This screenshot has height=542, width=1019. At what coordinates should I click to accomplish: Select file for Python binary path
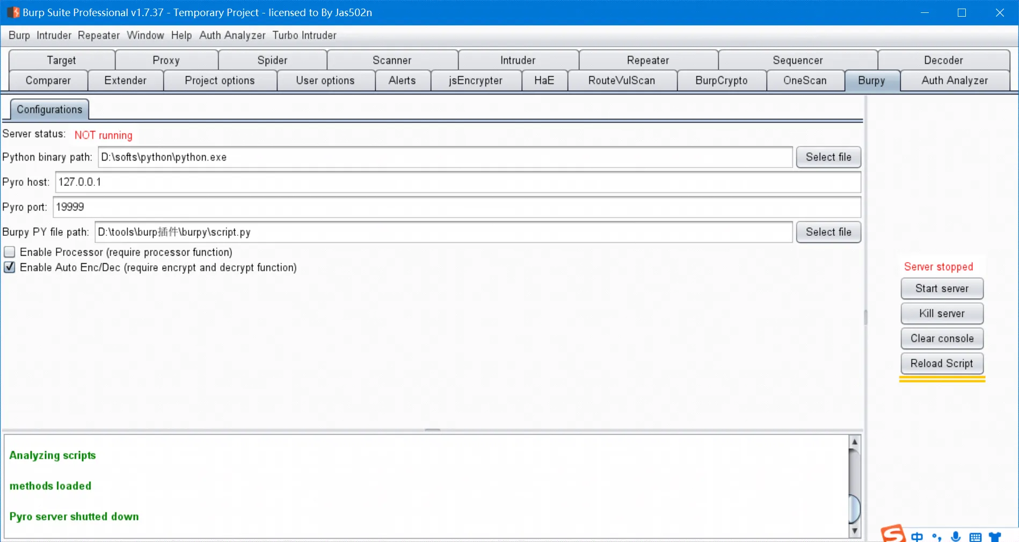828,157
